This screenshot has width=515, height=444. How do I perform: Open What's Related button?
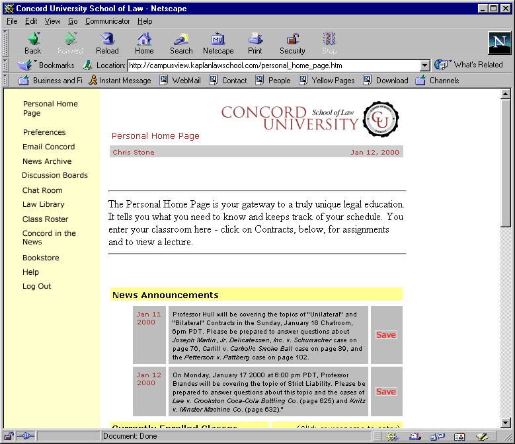pyautogui.click(x=469, y=65)
